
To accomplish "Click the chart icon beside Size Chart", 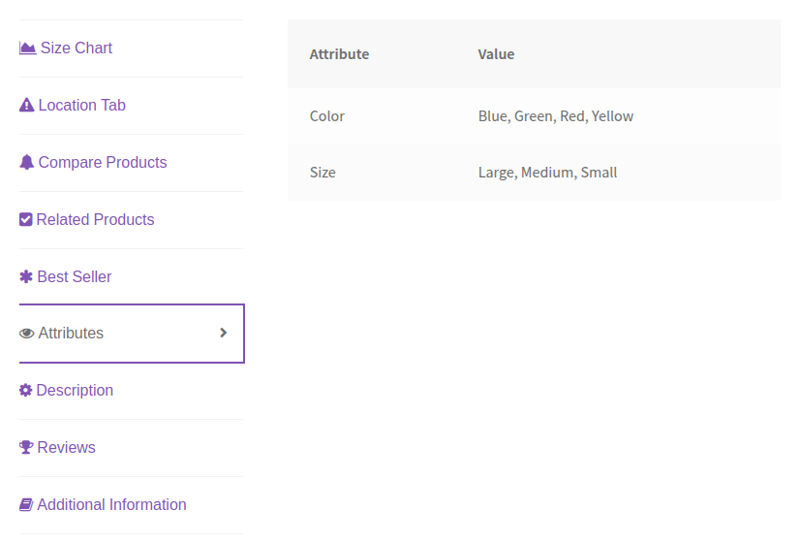I will (27, 48).
